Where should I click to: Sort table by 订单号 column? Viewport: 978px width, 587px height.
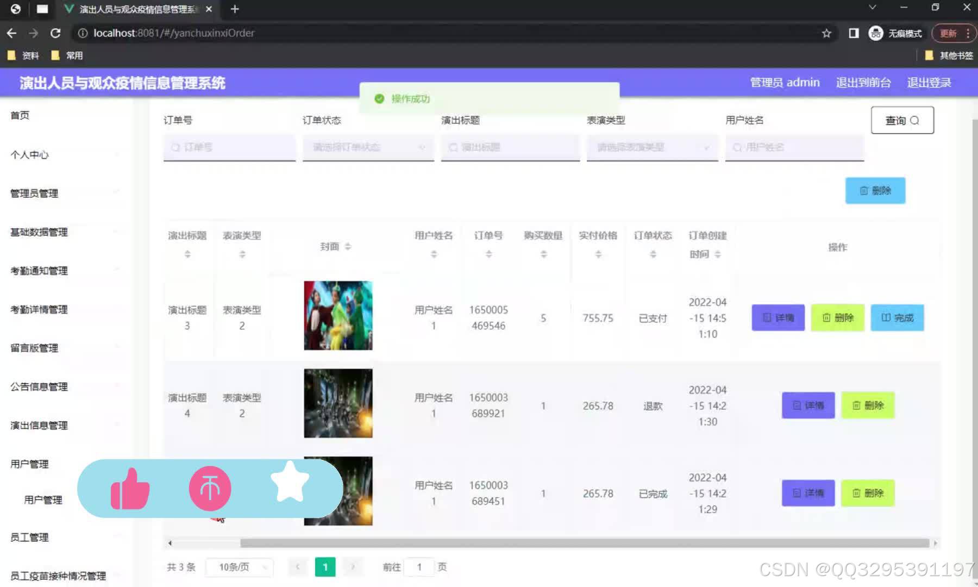coord(488,254)
